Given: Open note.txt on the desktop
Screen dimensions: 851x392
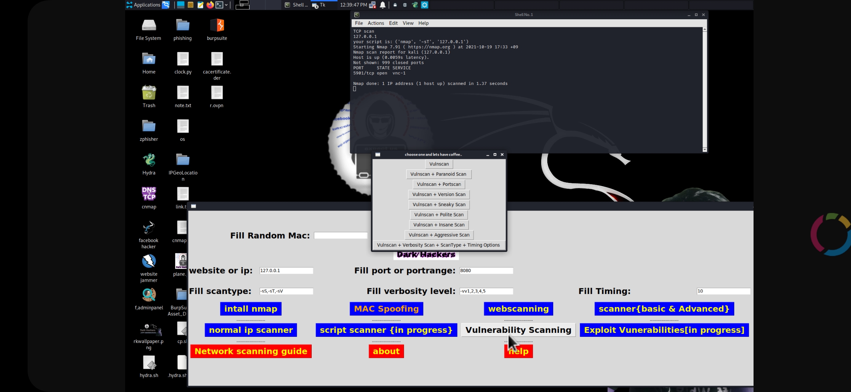Looking at the screenshot, I should pyautogui.click(x=183, y=93).
